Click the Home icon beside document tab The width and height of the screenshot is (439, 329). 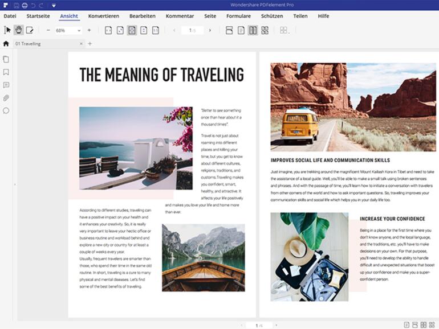[x=6, y=44]
